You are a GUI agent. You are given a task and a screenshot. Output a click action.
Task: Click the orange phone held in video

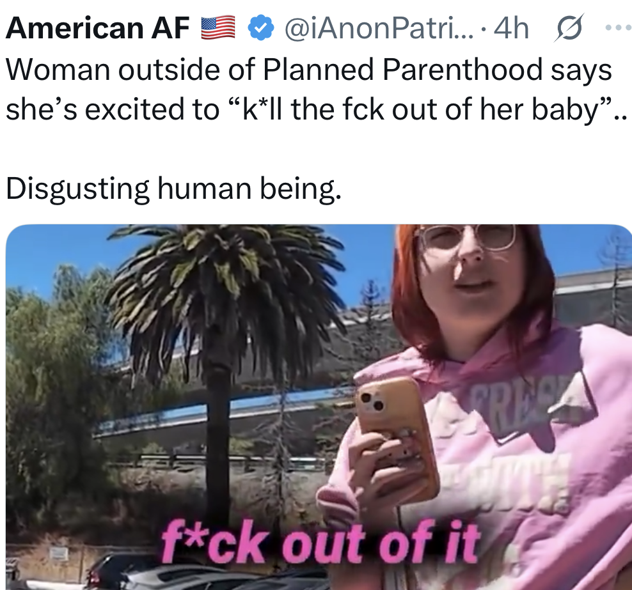point(397,437)
